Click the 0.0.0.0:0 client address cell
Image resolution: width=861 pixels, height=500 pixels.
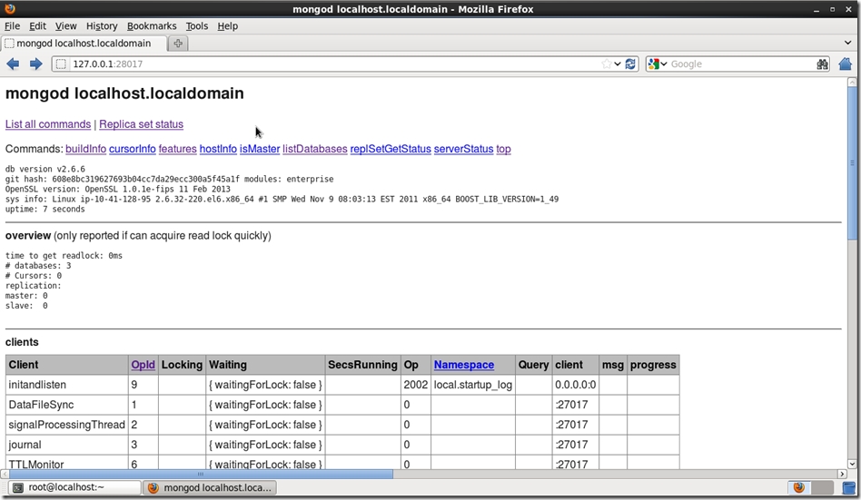click(576, 385)
